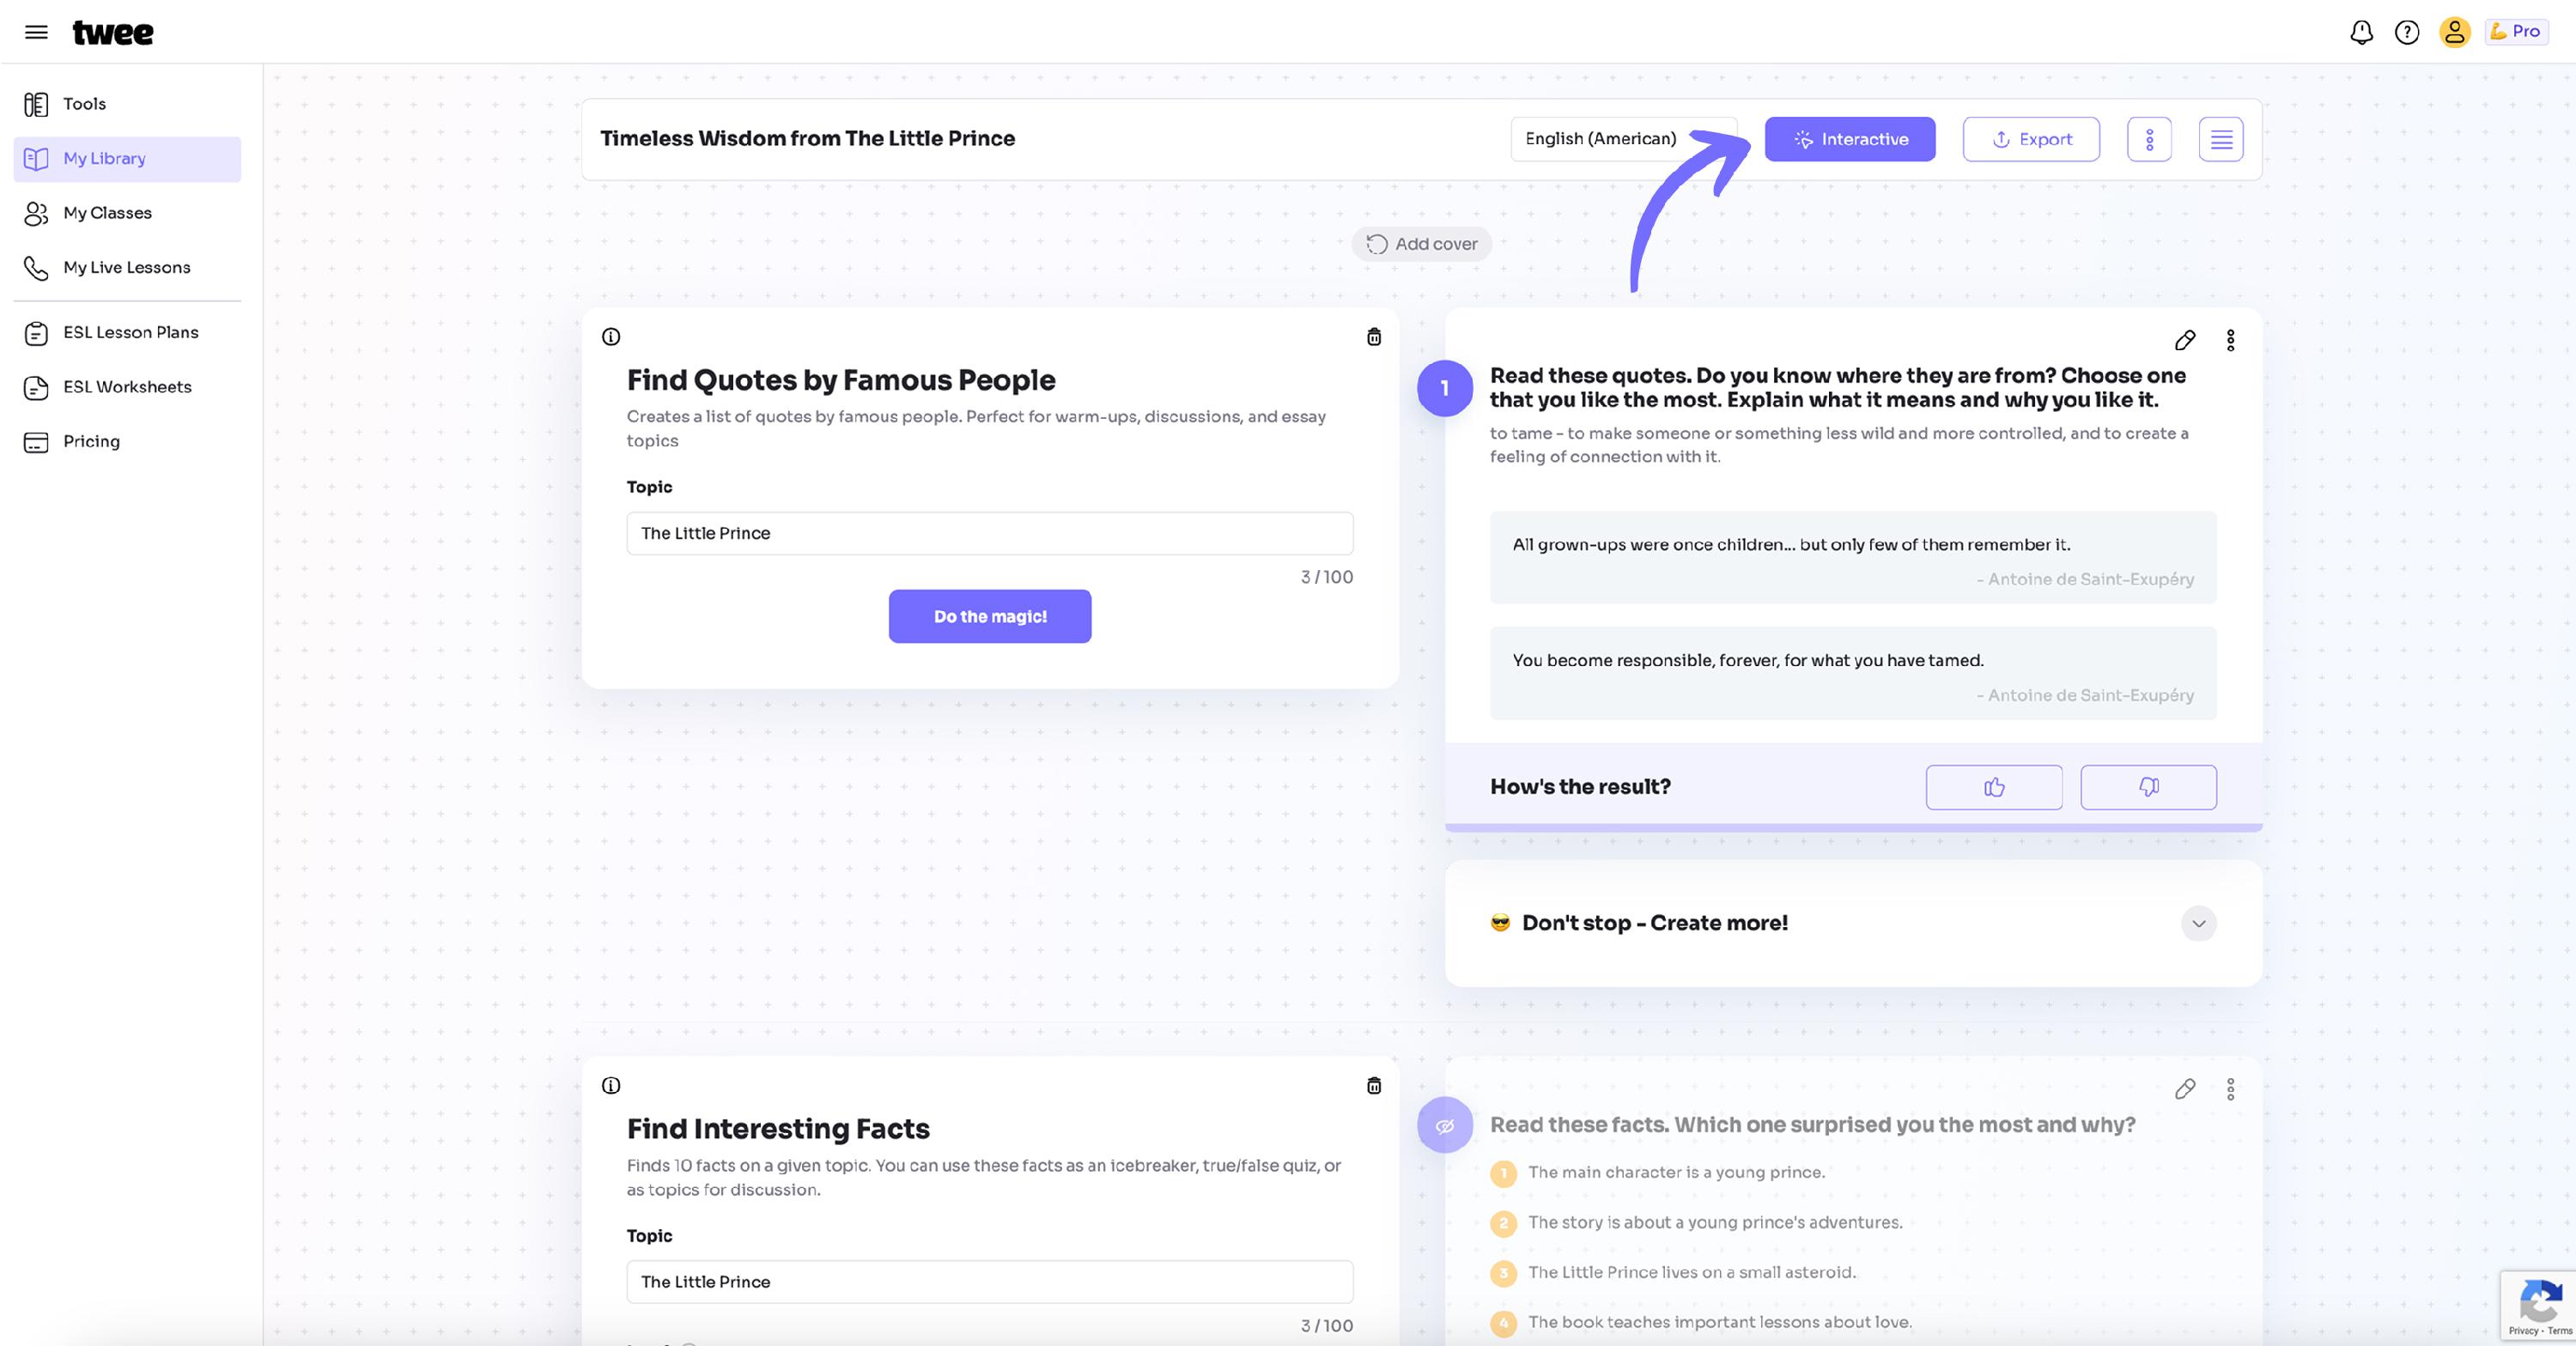Click fact 'The story is about a young prince's adventures.'

(1715, 1222)
